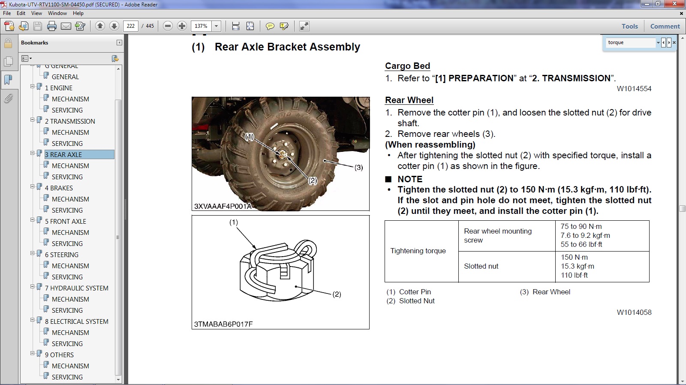This screenshot has height=385, width=686.
Task: Click the find current bookmark icon
Action: 115,58
